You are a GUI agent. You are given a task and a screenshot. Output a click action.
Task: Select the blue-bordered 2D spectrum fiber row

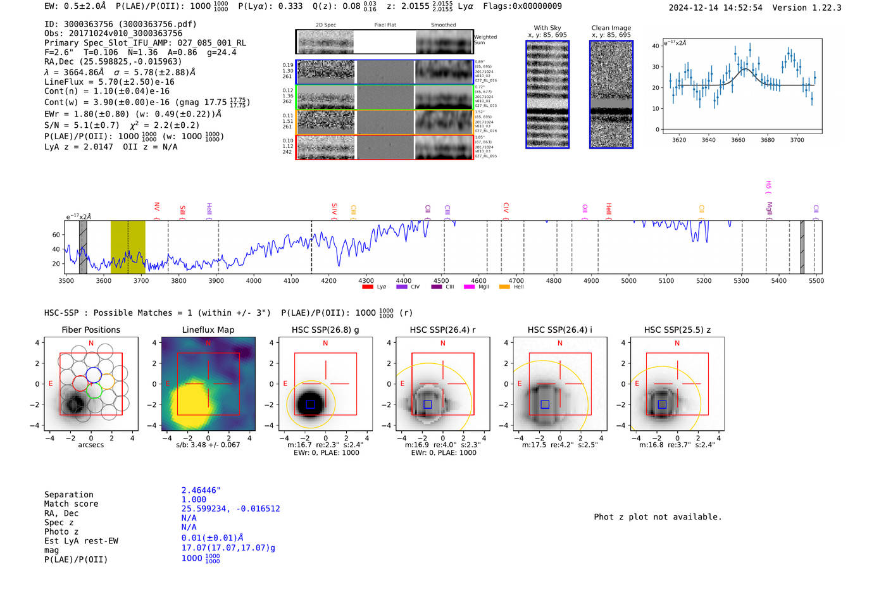384,72
